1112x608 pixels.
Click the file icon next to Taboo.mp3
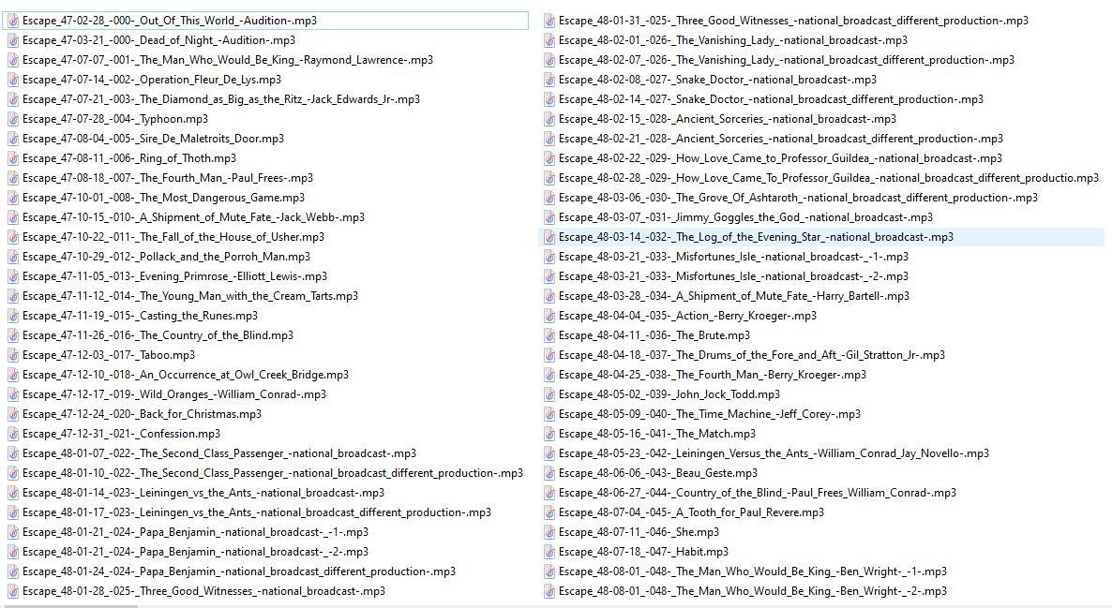click(13, 355)
